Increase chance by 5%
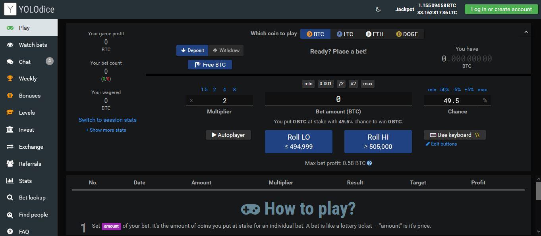 click(469, 90)
